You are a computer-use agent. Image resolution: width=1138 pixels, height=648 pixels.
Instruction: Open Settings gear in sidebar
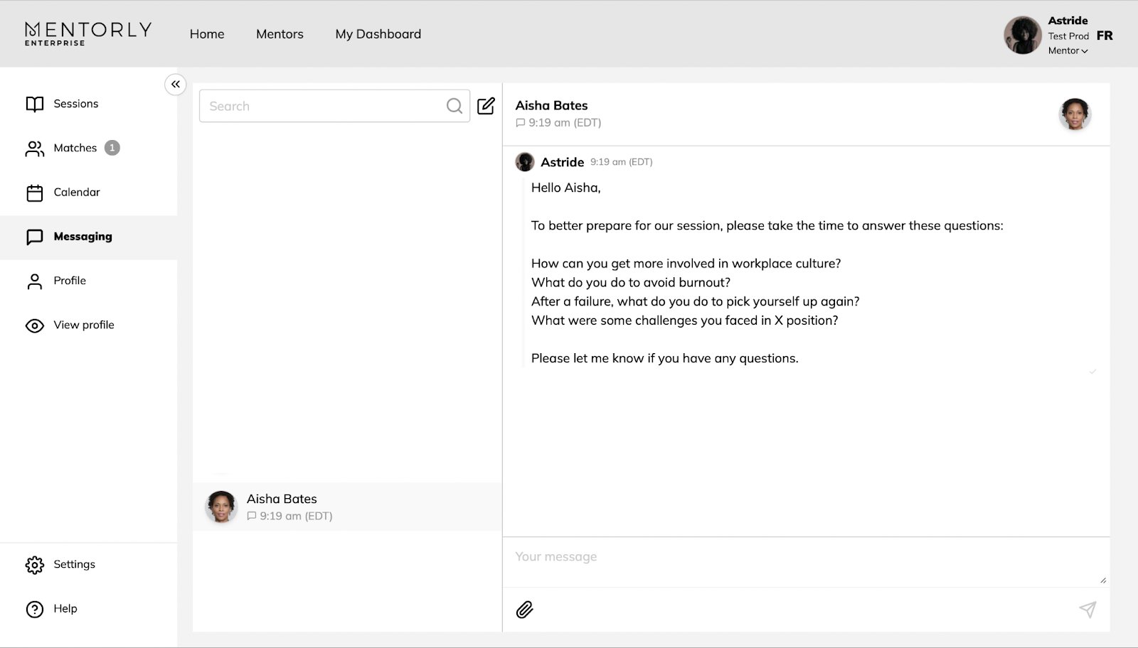point(35,565)
